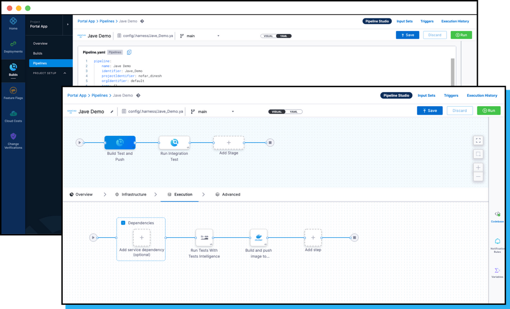The image size is (510, 309).
Task: Open the Codebase panel
Action: (x=497, y=216)
